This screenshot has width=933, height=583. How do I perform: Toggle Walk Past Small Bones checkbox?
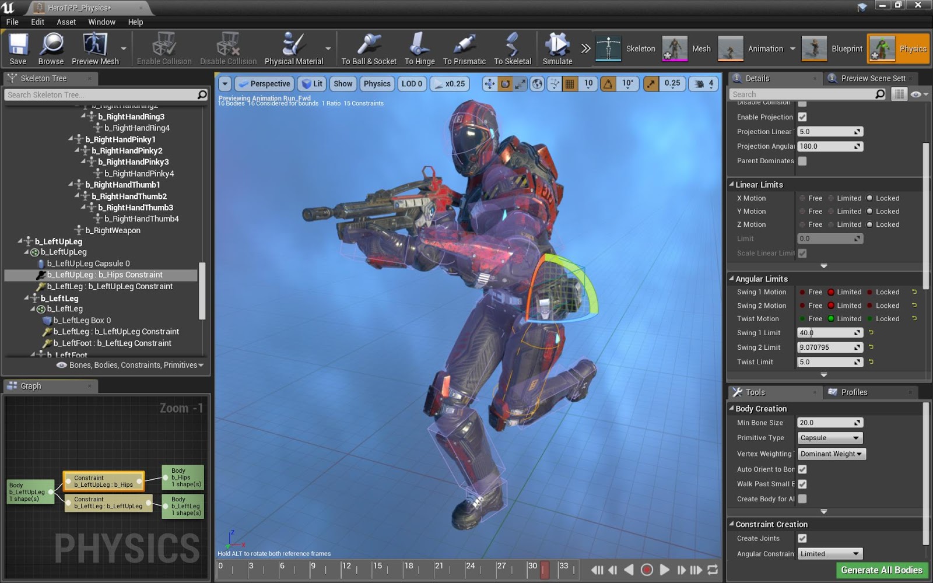tap(802, 484)
